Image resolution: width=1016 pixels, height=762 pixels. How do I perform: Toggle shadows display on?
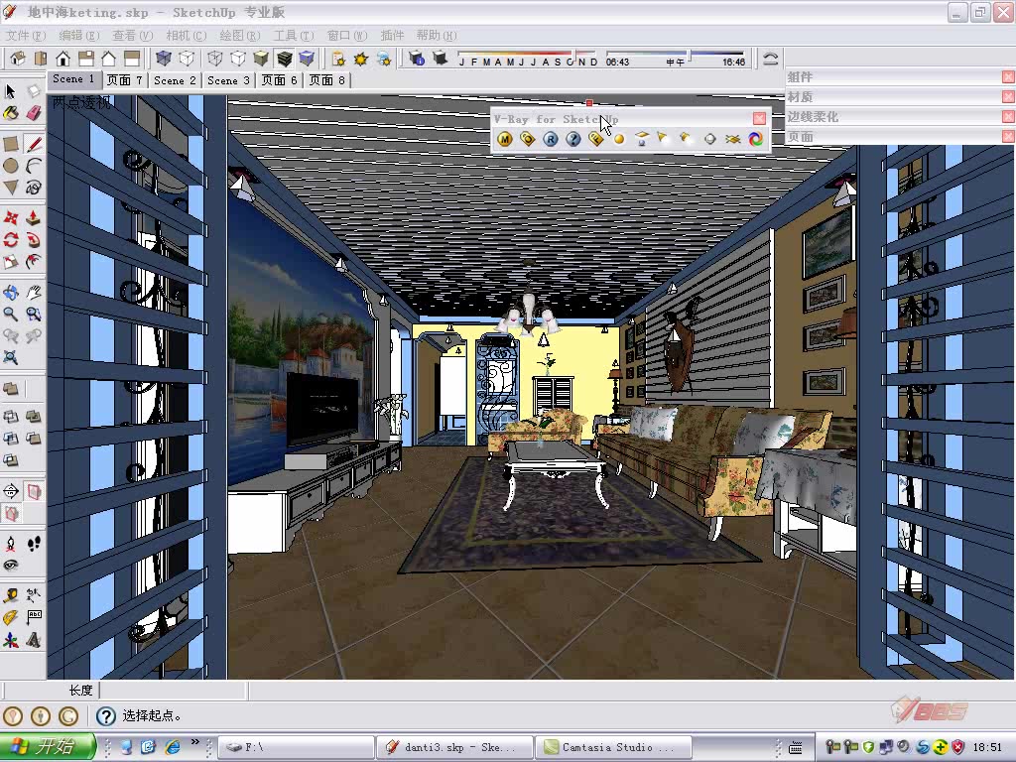(361, 60)
